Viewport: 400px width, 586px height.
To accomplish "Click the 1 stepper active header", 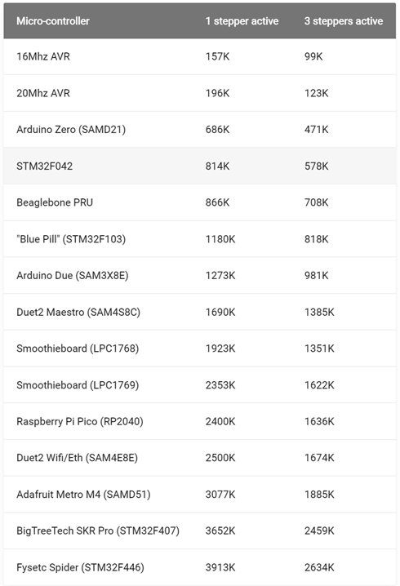I will point(242,21).
